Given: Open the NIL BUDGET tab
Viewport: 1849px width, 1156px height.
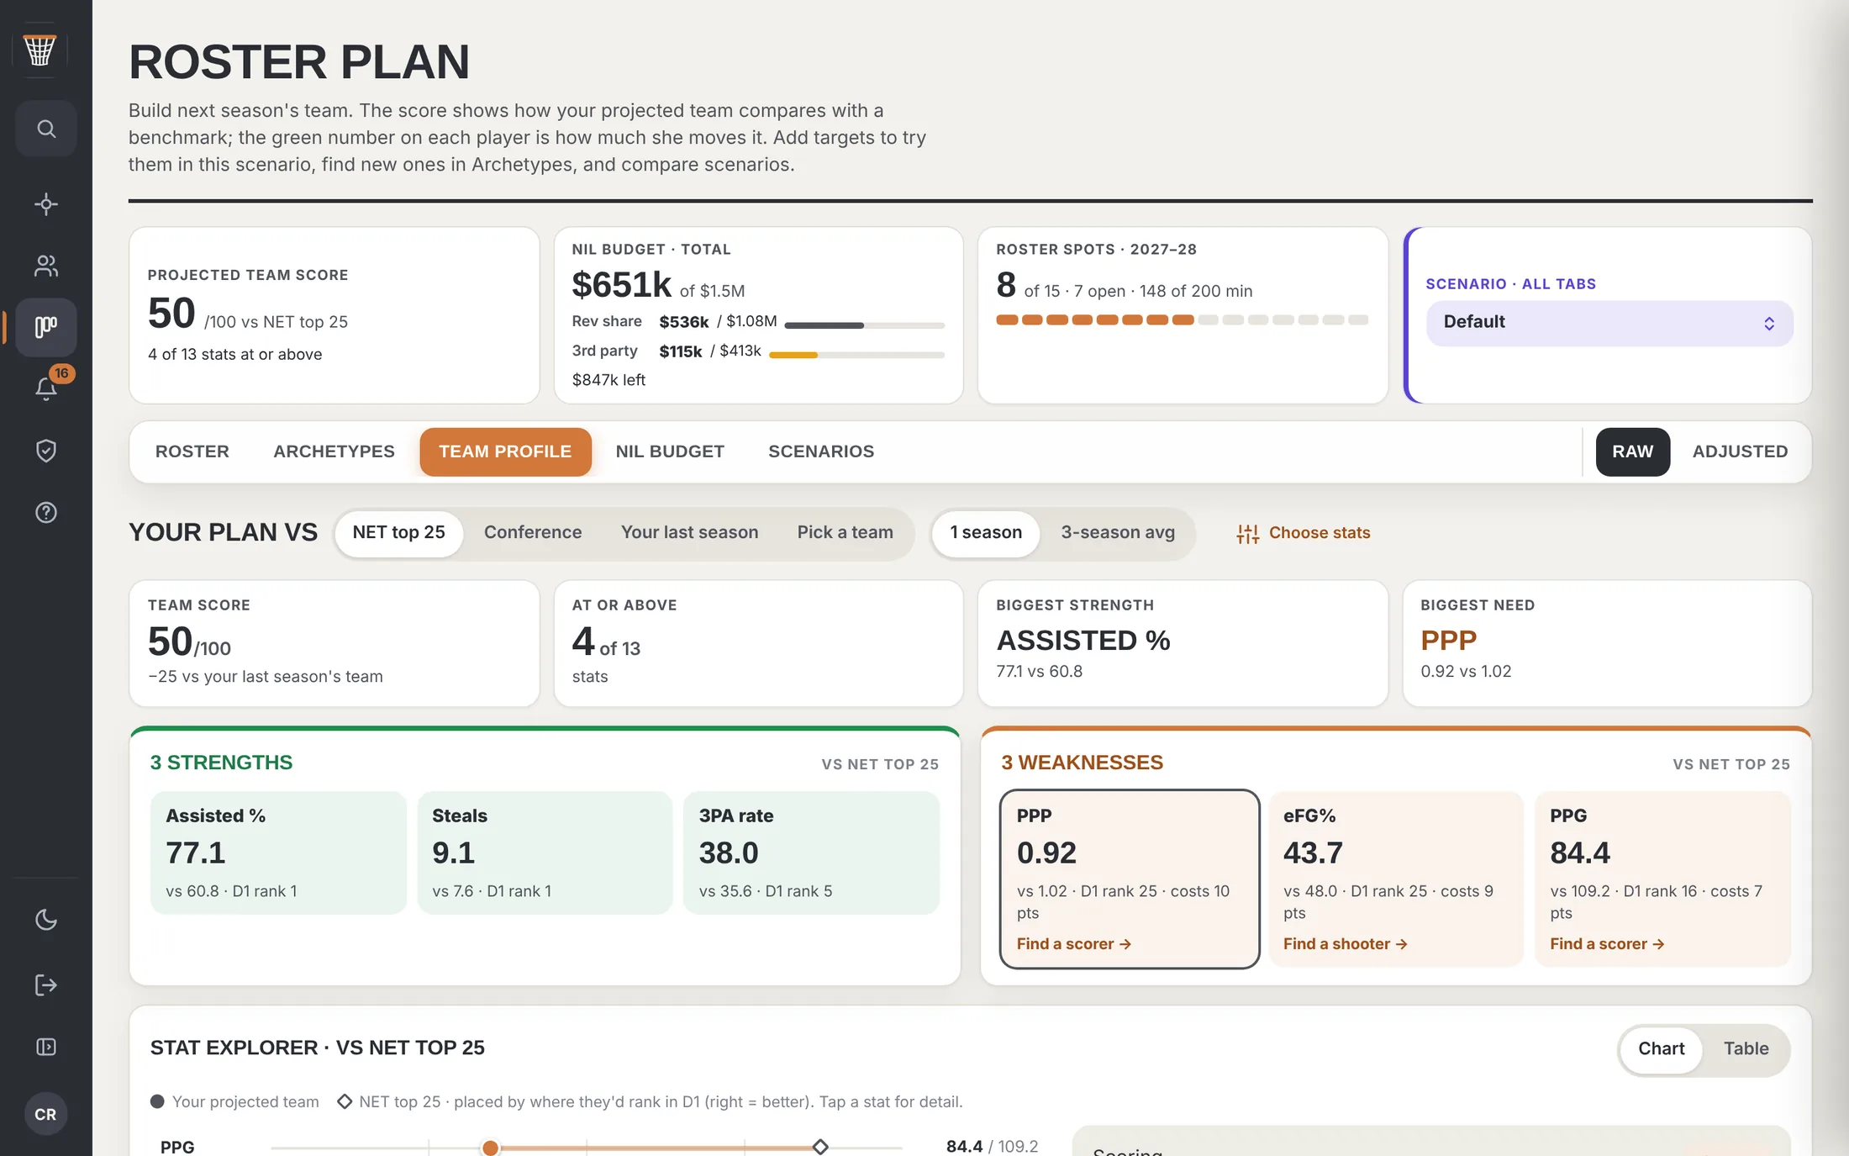Looking at the screenshot, I should (670, 451).
